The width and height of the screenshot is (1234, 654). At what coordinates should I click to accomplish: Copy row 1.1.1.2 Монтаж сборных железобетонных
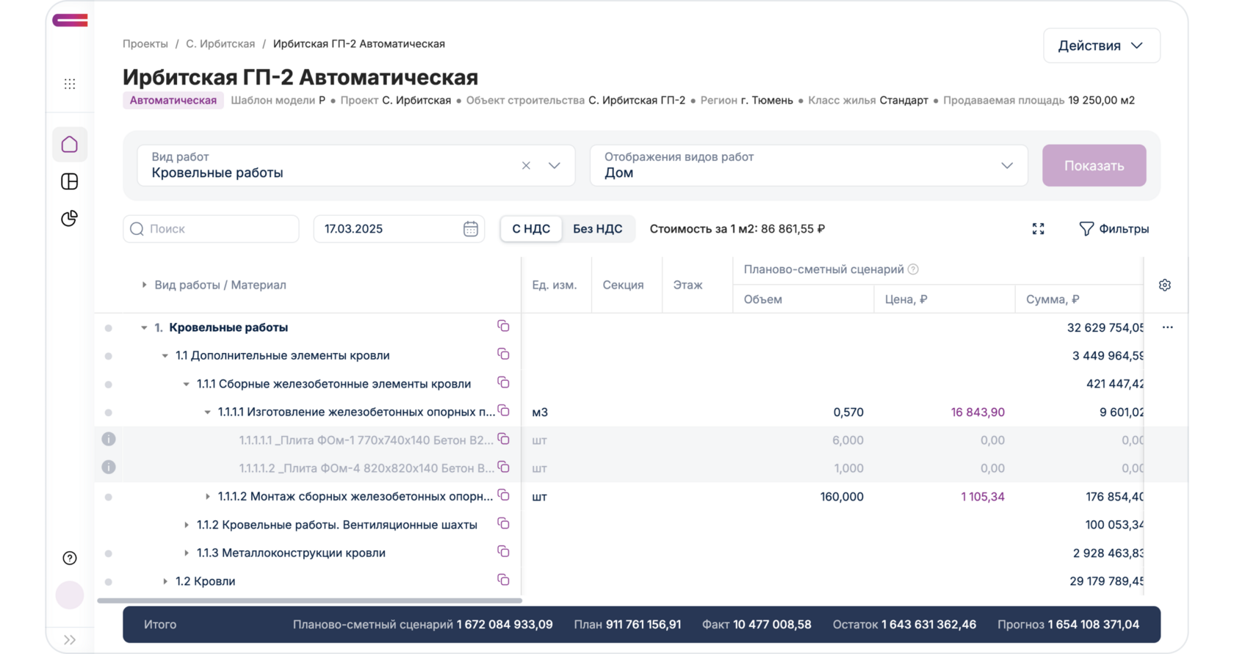tap(503, 495)
